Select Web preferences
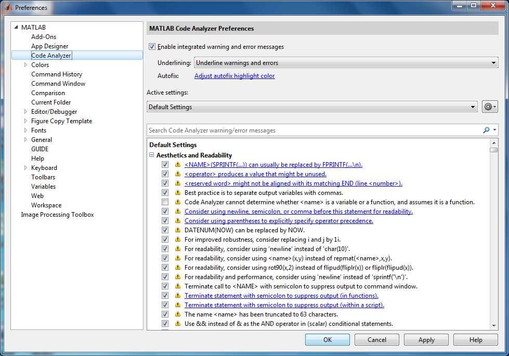 pyautogui.click(x=37, y=196)
